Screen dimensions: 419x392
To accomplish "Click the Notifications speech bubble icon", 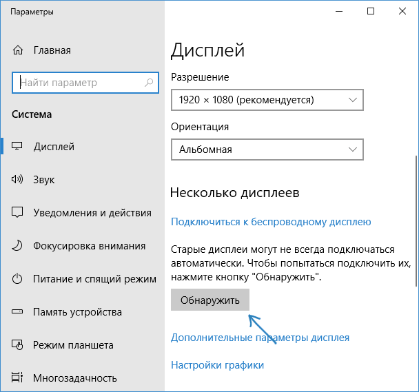I will tap(17, 212).
